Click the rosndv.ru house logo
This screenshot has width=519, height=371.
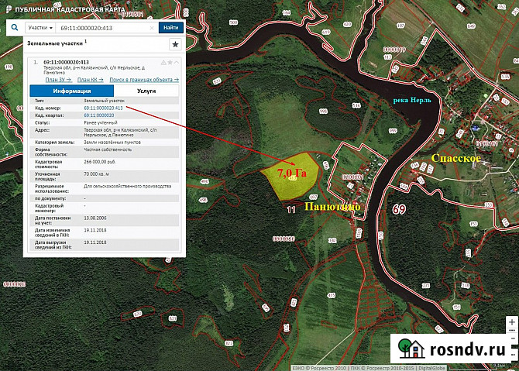[411, 349]
